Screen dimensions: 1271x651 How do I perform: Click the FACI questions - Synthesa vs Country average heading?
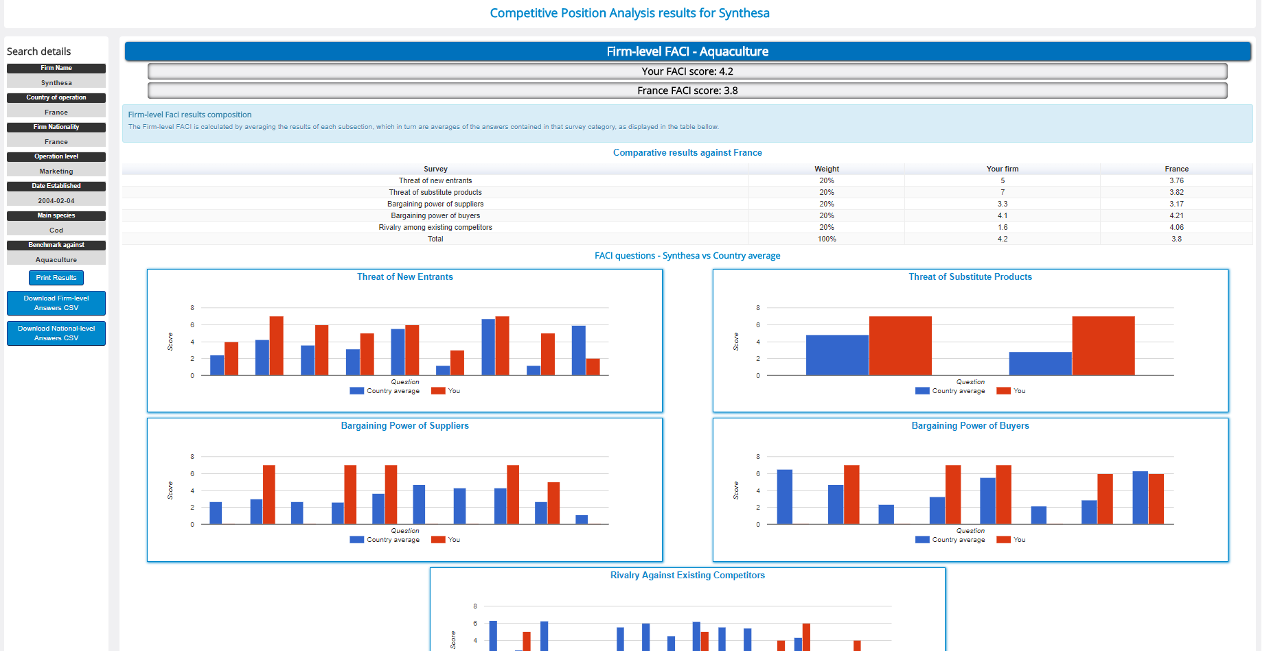(x=687, y=256)
